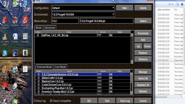
Task: Open the Hotspot Shield desktop shortcut
Action: tap(25, 6)
